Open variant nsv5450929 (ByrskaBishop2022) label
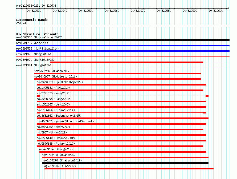 pyautogui.click(x=60, y=82)
